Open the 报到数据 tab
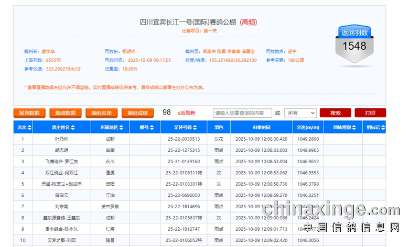The height and width of the screenshot is (247, 409). click(x=29, y=113)
